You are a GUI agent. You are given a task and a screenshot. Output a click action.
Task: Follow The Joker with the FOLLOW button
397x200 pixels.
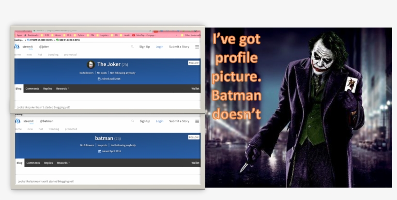point(194,63)
